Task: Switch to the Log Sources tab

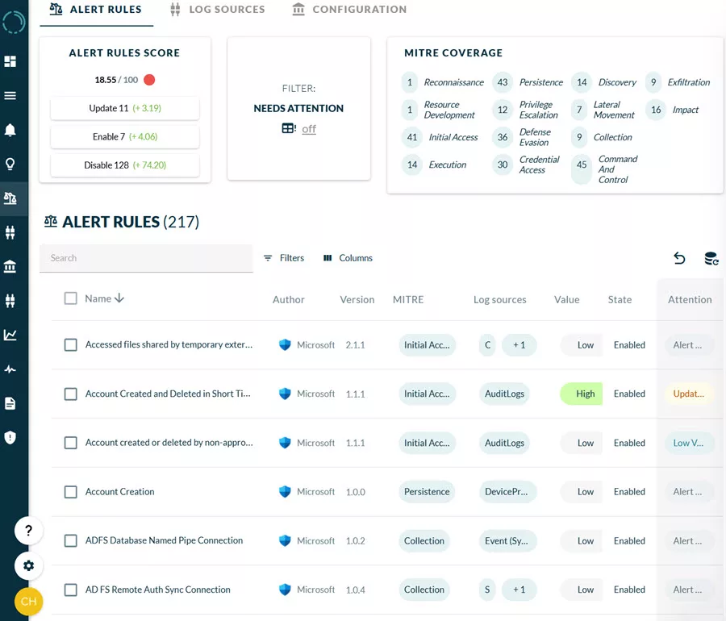Action: click(218, 10)
